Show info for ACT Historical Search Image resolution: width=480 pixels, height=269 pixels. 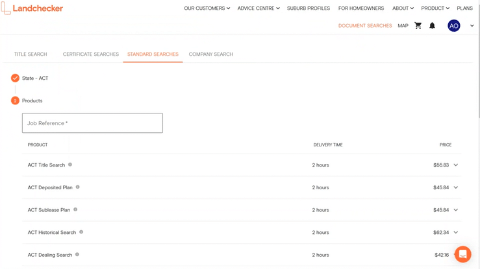(81, 232)
